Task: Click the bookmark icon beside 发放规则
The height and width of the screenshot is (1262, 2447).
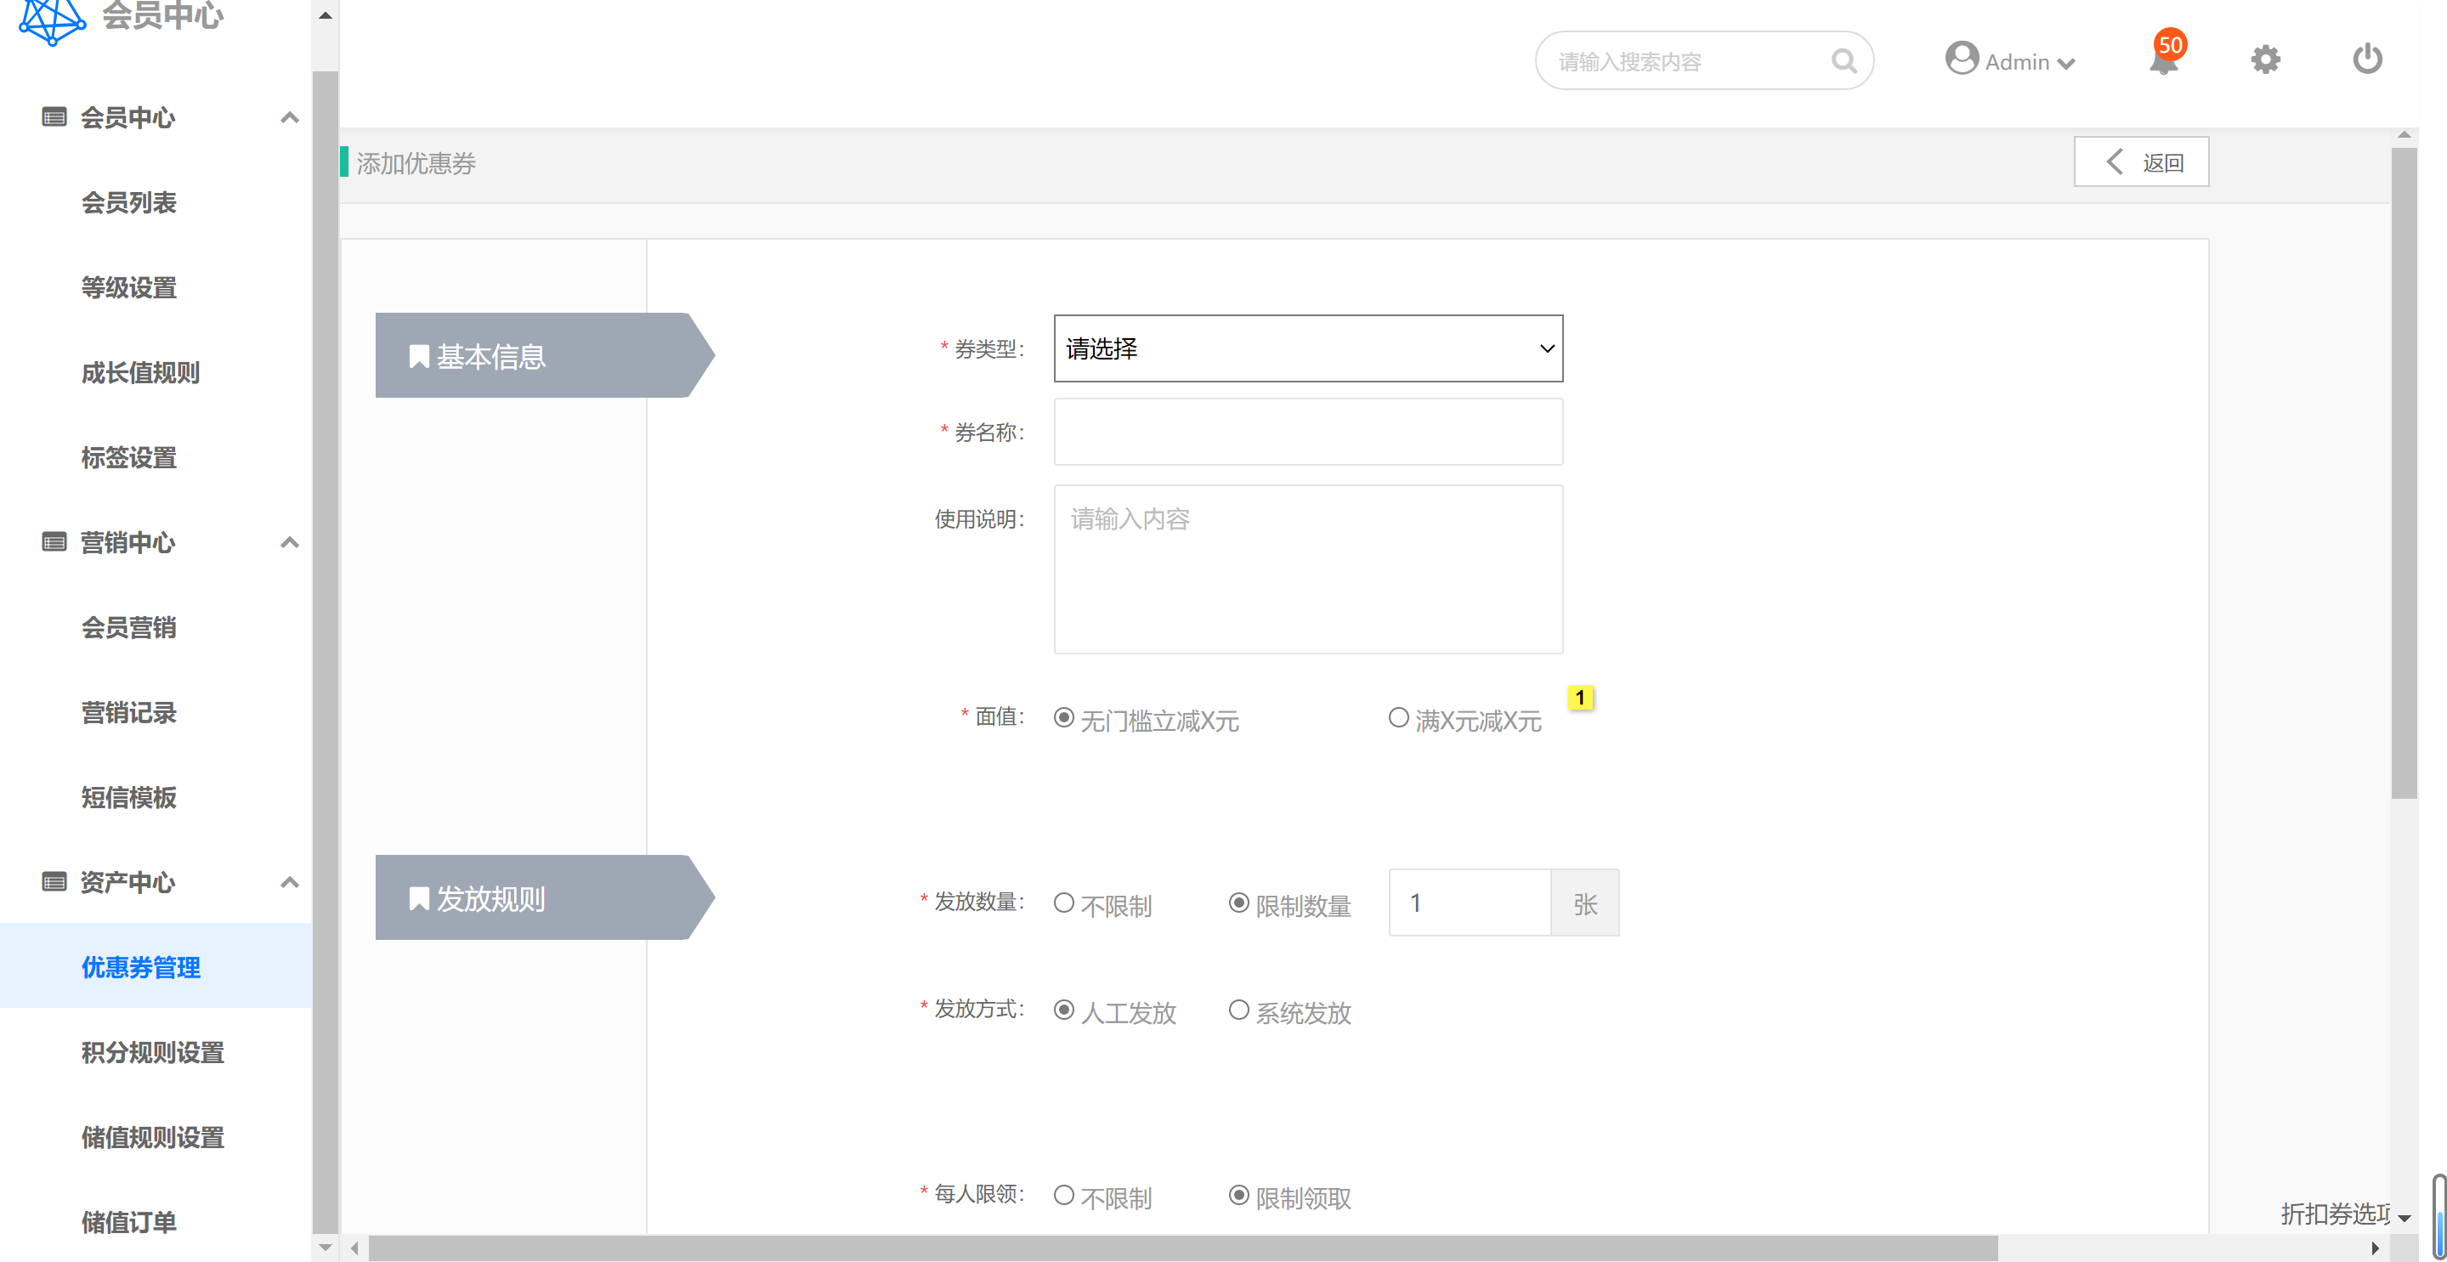Action: tap(419, 898)
